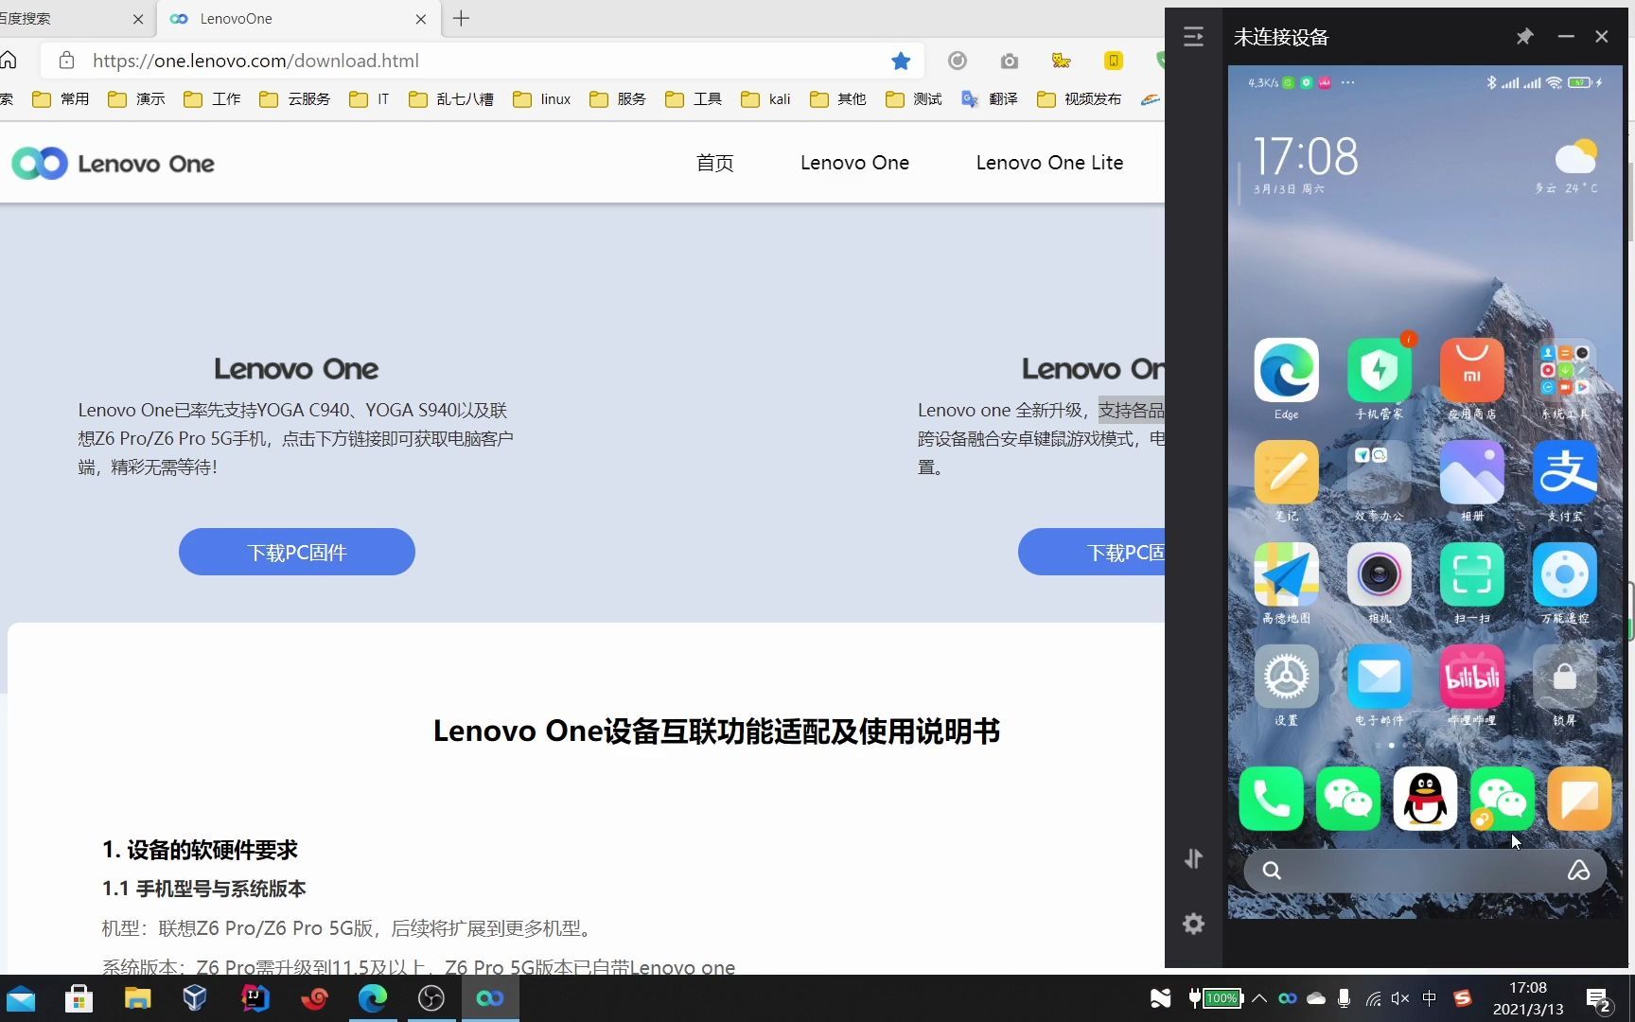Viewport: 1635px width, 1022px height.
Task: Open the 相机 camera app
Action: pos(1379,575)
